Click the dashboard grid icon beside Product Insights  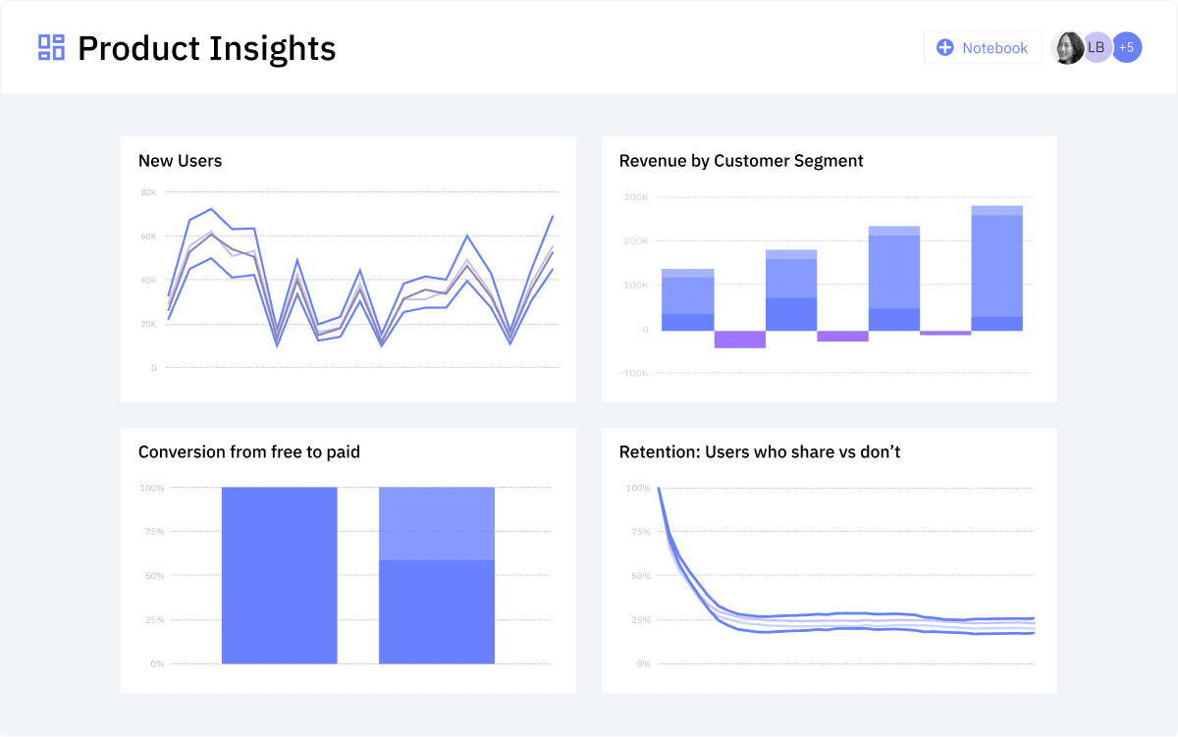(51, 47)
